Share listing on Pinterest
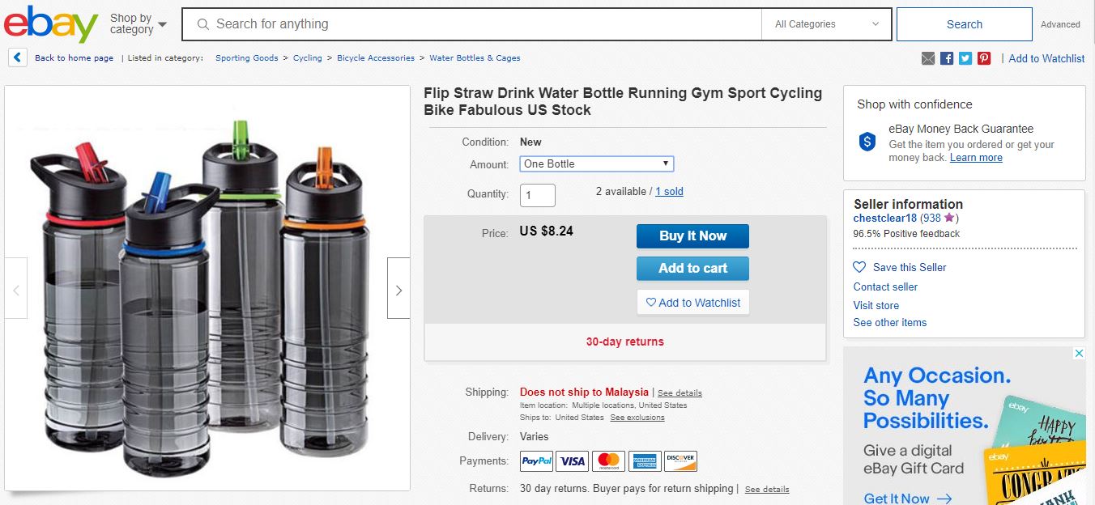Viewport: 1095px width, 505px height. pos(984,58)
